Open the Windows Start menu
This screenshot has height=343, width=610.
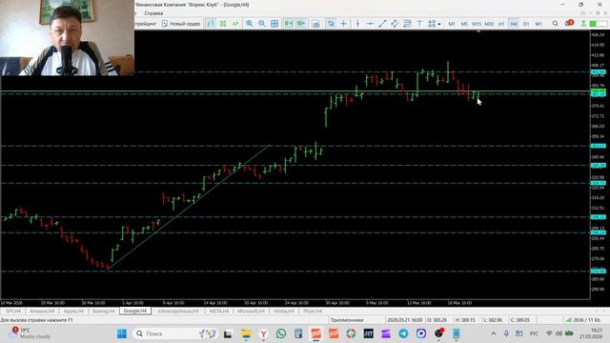click(122, 333)
